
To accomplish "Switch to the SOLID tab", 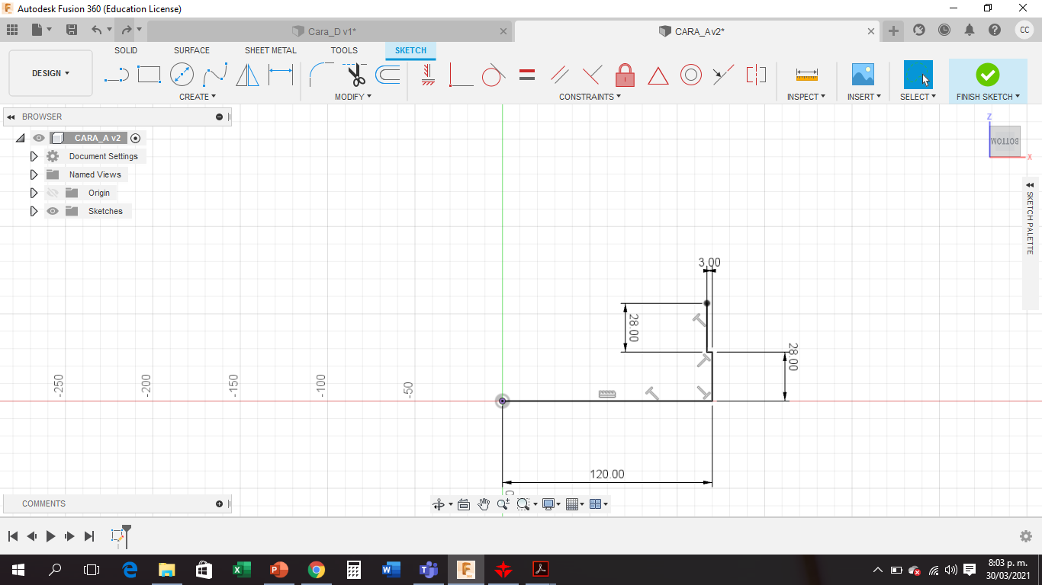I will coord(126,50).
